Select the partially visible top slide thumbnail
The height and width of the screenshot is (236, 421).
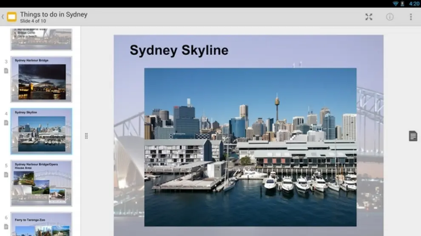[41, 39]
